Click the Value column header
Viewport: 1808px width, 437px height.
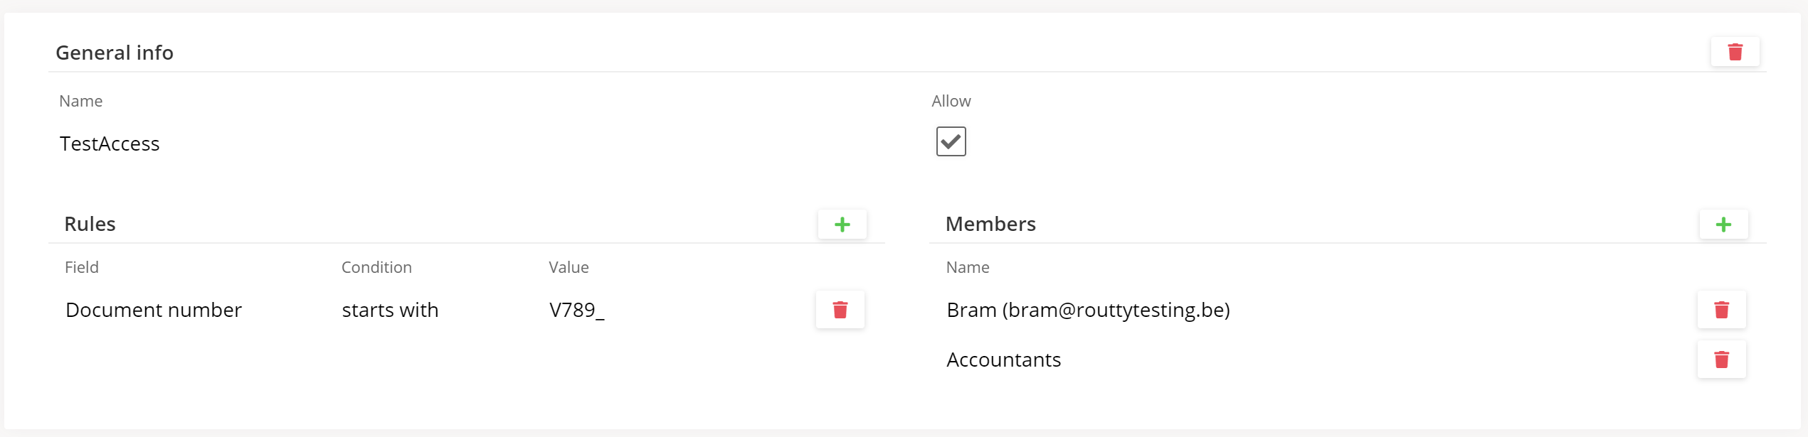pyautogui.click(x=569, y=267)
